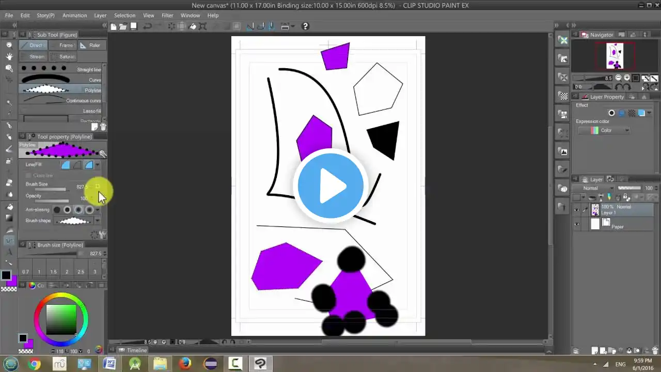The width and height of the screenshot is (661, 372).
Task: Open the Layer menu
Action: pyautogui.click(x=100, y=16)
